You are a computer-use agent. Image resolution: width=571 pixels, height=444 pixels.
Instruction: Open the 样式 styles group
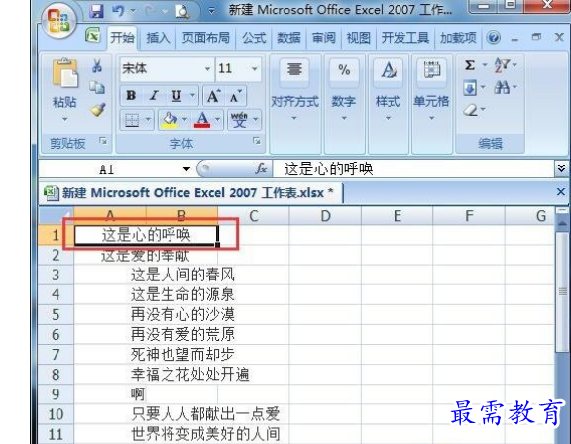388,104
